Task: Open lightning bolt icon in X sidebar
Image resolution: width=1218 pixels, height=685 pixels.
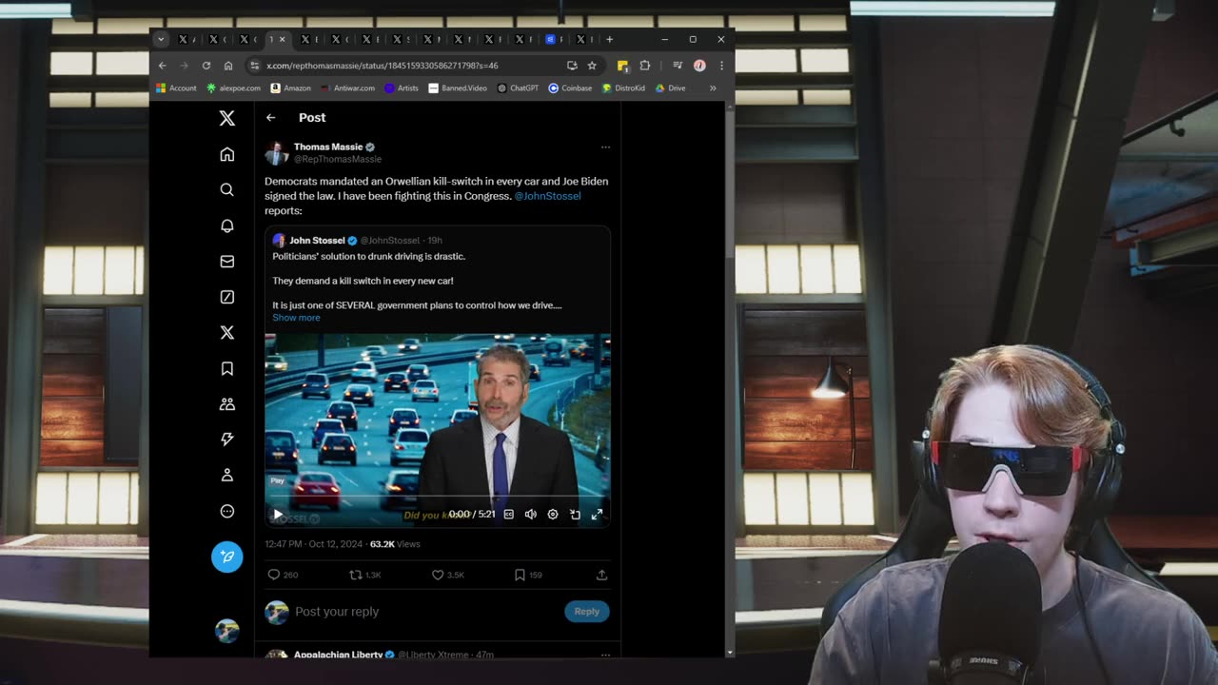Action: tap(226, 439)
